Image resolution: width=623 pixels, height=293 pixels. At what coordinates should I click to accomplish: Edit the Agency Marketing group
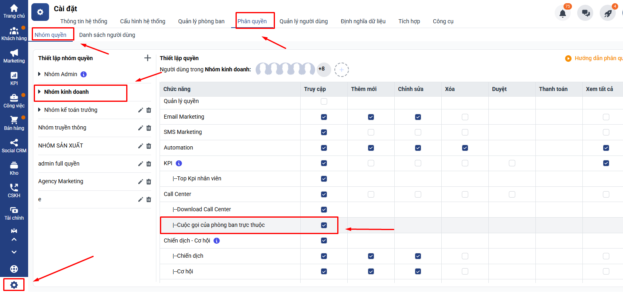click(140, 182)
